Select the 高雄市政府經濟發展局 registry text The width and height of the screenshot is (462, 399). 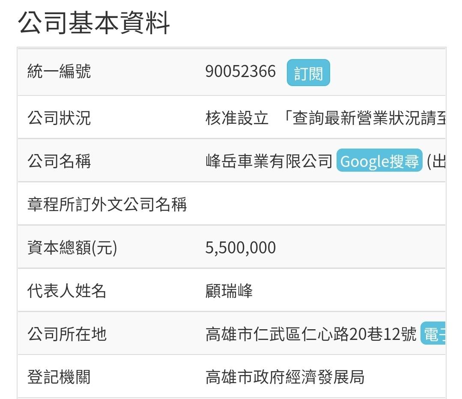tap(285, 377)
